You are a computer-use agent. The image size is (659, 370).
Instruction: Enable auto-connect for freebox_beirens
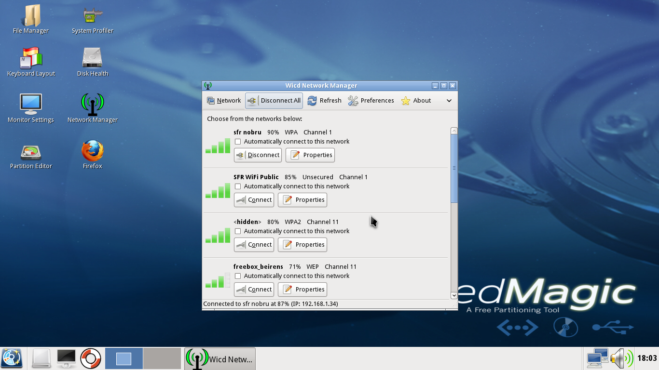238,276
